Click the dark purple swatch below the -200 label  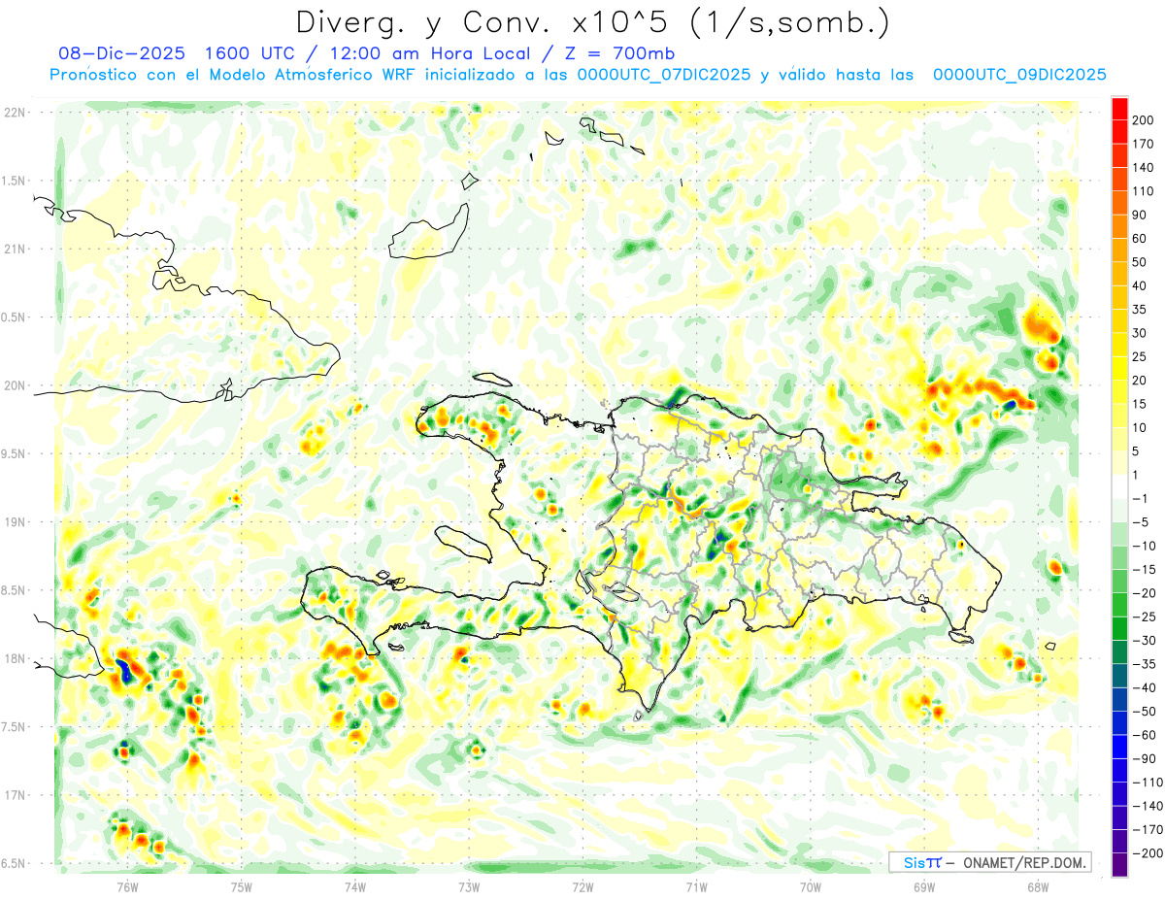[1119, 864]
